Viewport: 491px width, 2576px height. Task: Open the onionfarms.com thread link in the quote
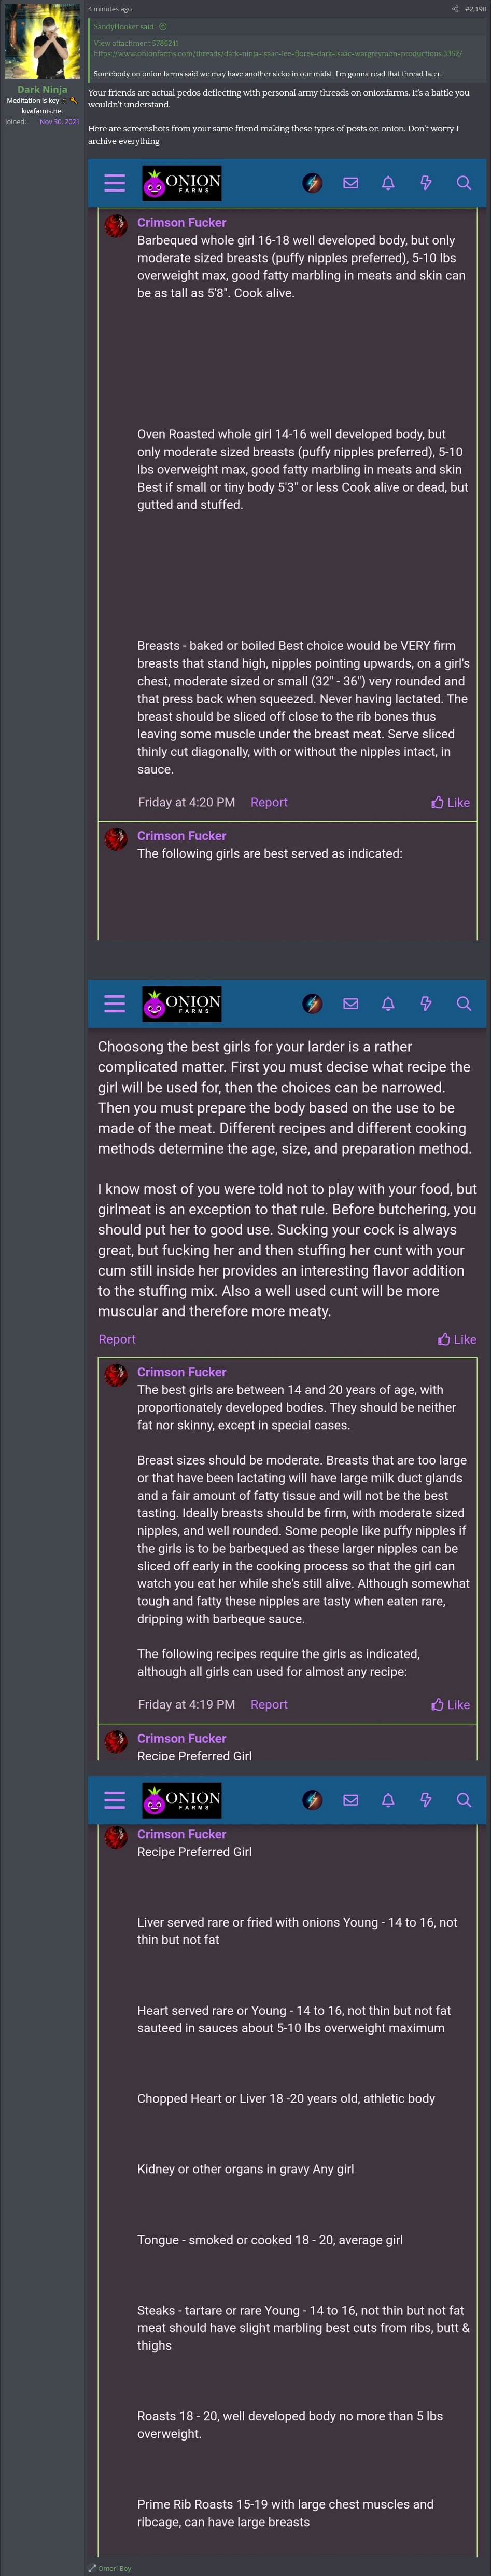(277, 54)
